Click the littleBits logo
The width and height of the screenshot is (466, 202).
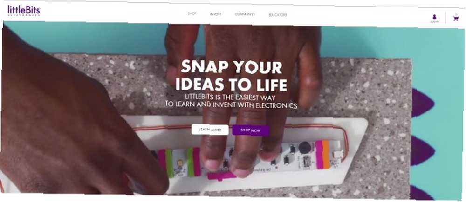24,10
